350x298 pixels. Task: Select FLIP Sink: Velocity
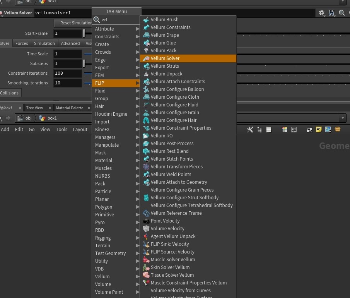pyautogui.click(x=188, y=244)
